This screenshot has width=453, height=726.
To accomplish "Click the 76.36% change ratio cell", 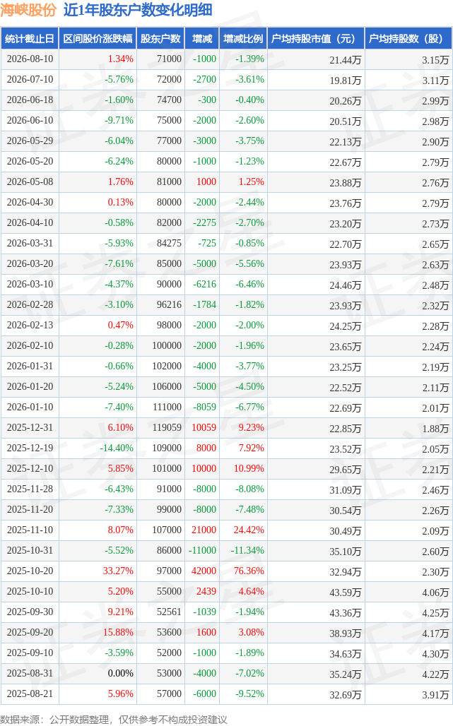I will point(249,571).
